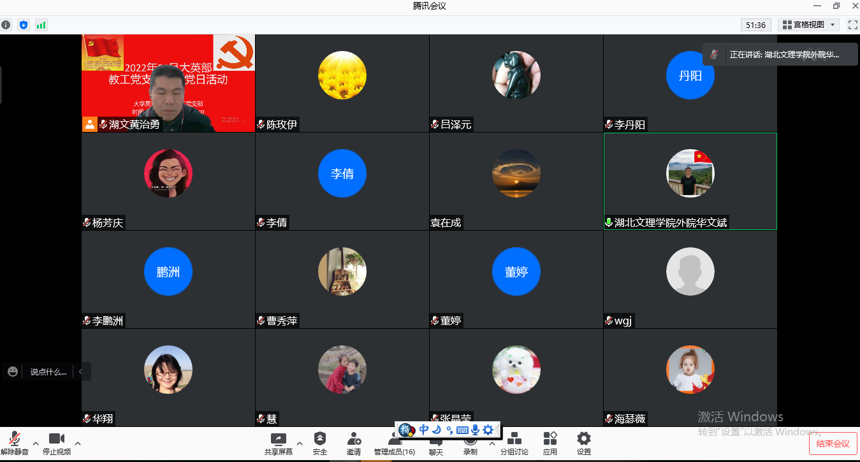Expand audio options arrow beside 解除静音
860x462 pixels.
[36, 443]
